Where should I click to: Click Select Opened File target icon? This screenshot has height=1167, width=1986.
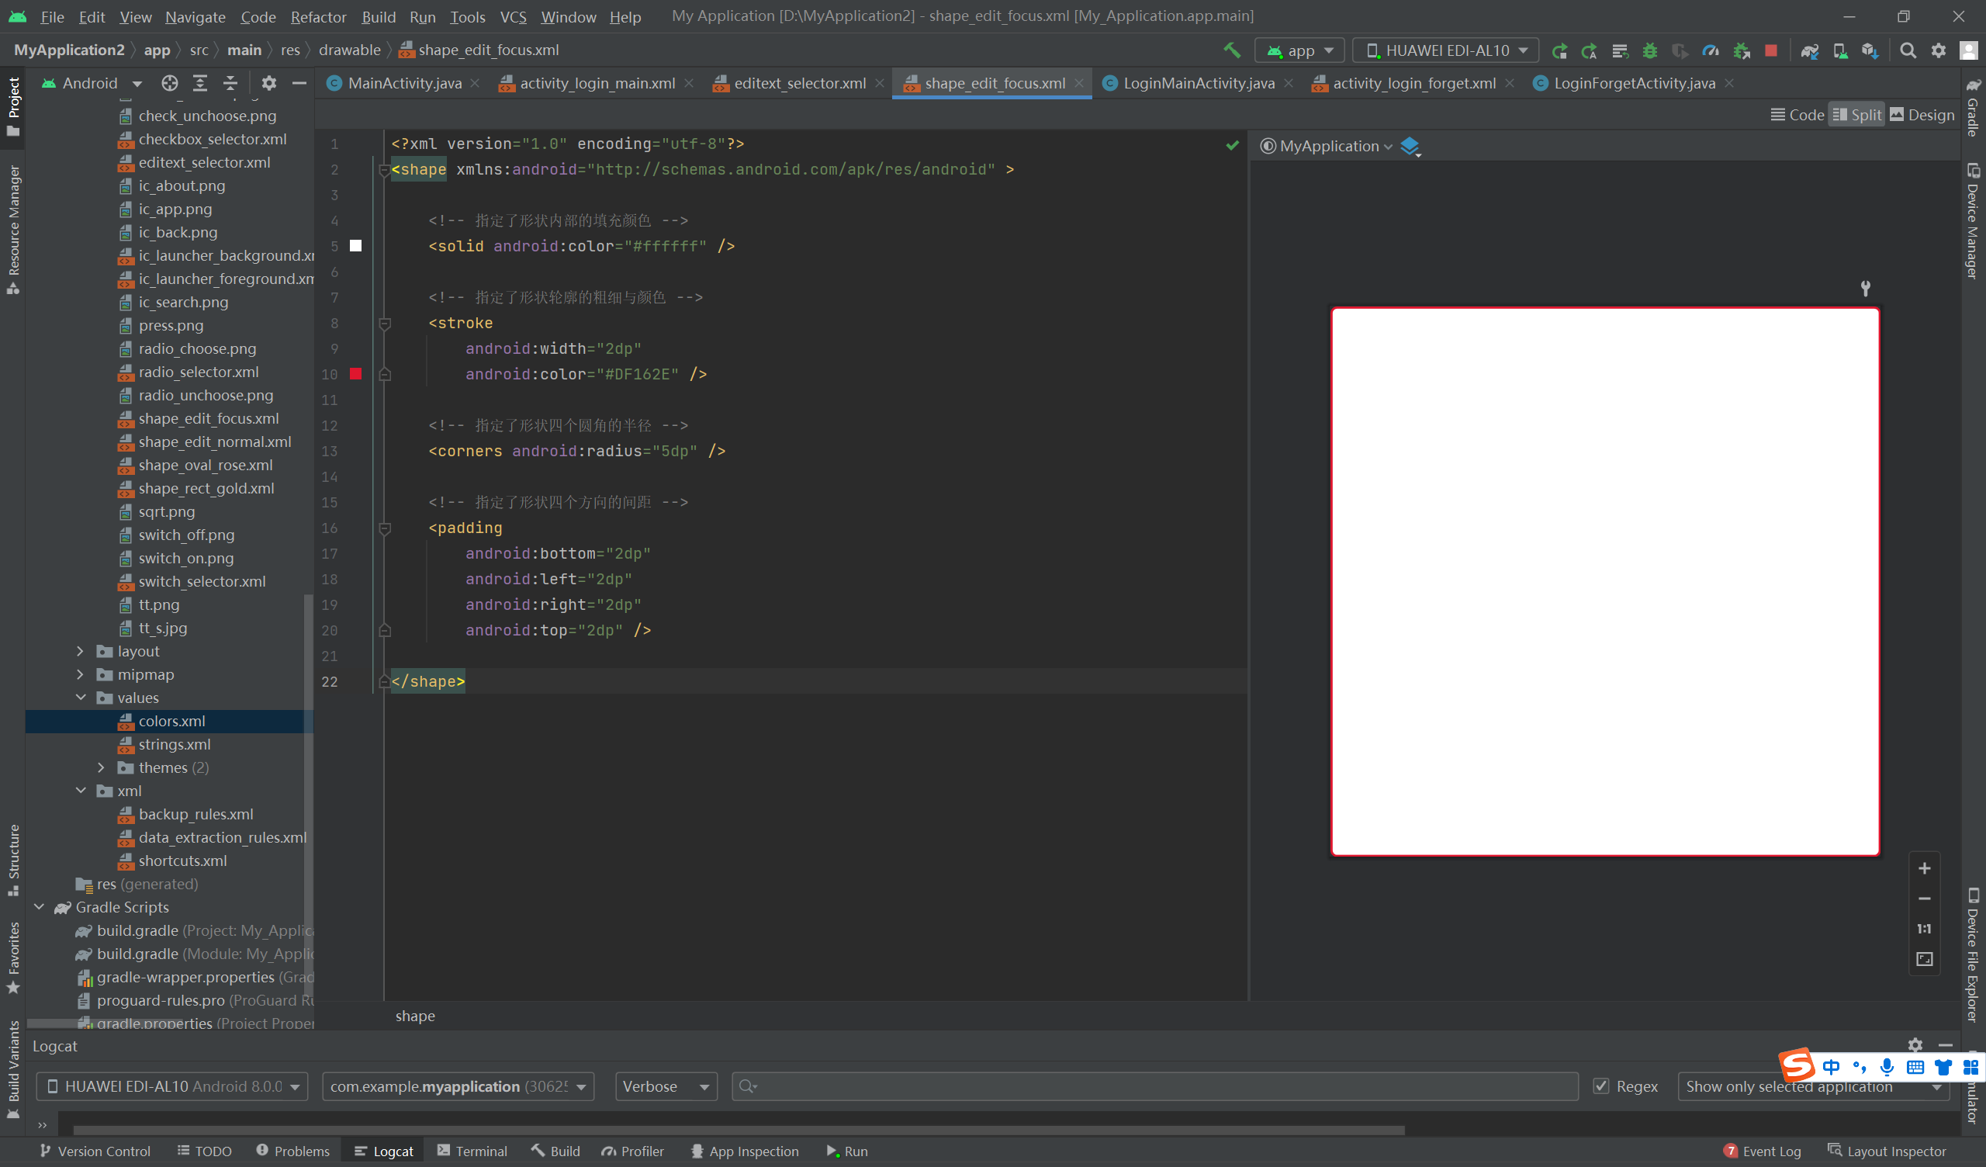click(169, 83)
